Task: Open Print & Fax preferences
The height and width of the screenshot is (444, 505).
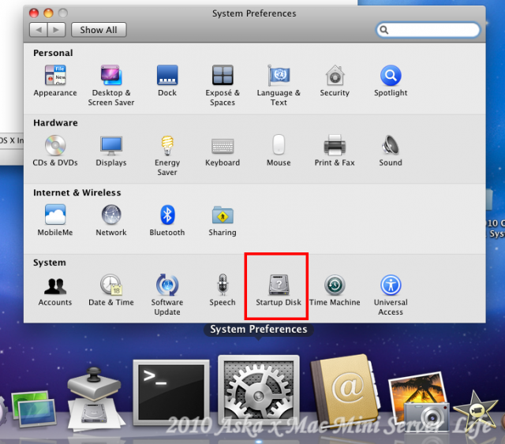Action: pos(335,151)
